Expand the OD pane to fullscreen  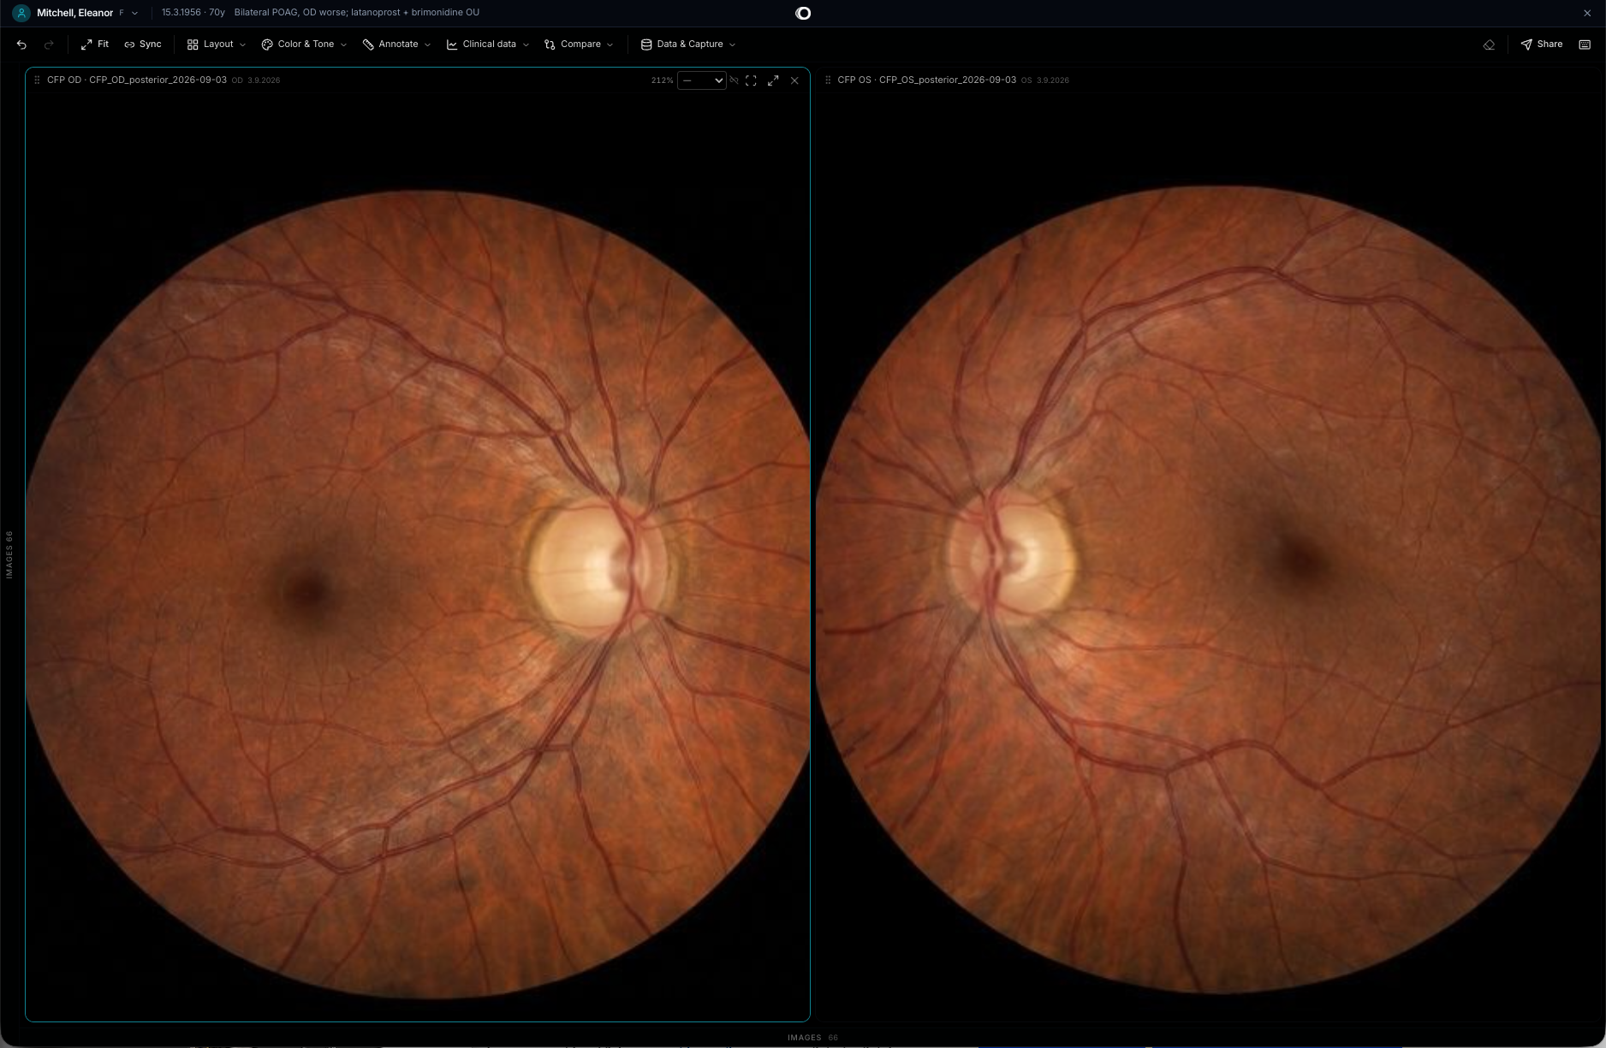click(773, 80)
